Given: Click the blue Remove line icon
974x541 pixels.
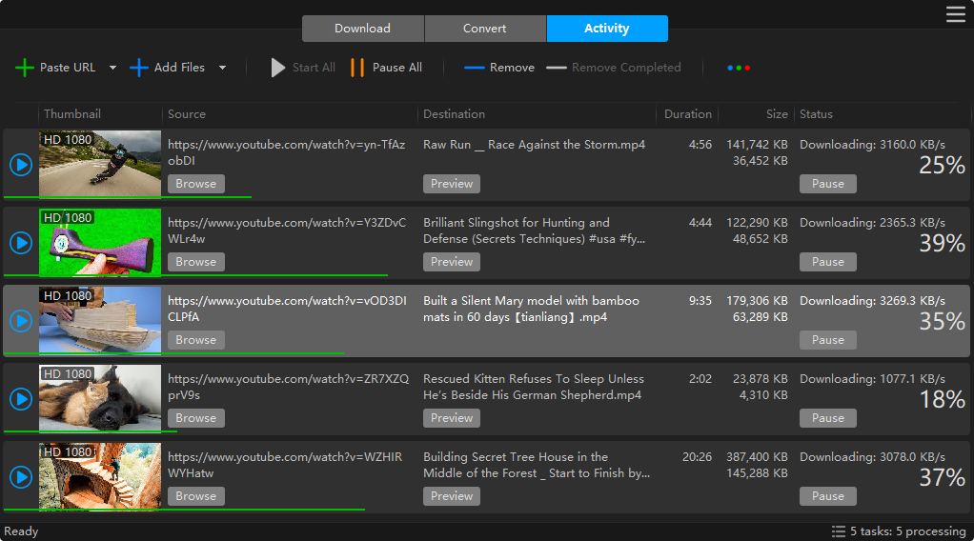Looking at the screenshot, I should pyautogui.click(x=475, y=68).
